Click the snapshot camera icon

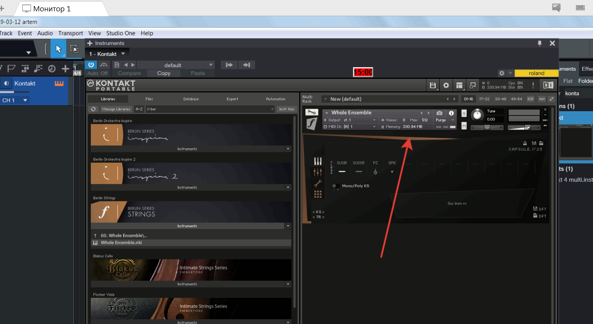[440, 113]
